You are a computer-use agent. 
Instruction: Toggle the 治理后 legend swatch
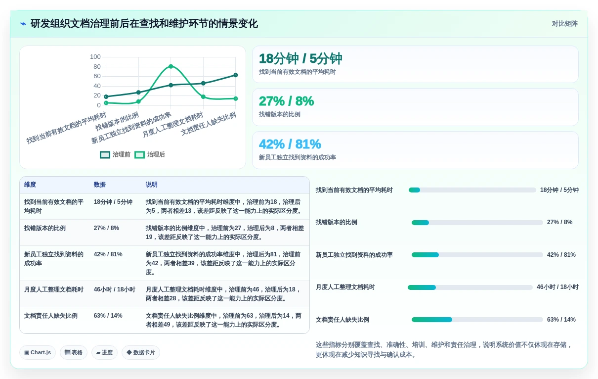point(139,154)
